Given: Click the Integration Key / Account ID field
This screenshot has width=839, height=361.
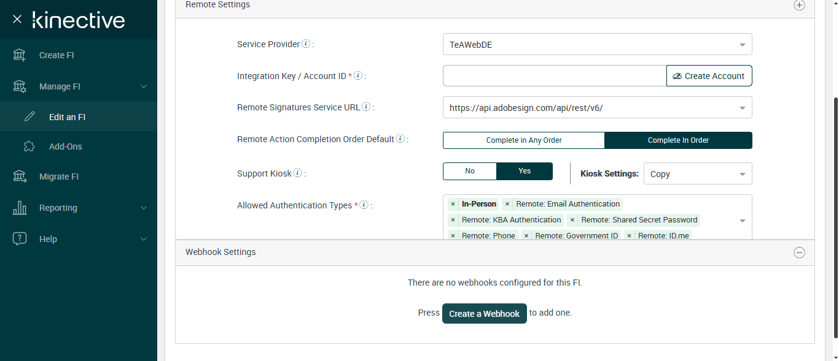Looking at the screenshot, I should (x=554, y=76).
